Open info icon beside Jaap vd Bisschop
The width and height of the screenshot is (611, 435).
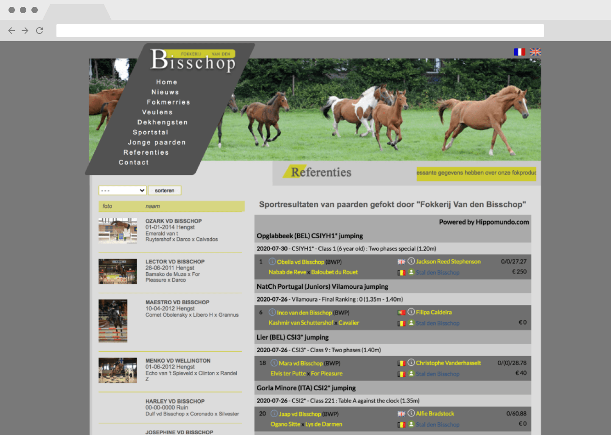(274, 413)
